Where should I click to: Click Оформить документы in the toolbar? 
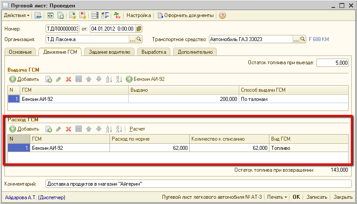click(186, 15)
